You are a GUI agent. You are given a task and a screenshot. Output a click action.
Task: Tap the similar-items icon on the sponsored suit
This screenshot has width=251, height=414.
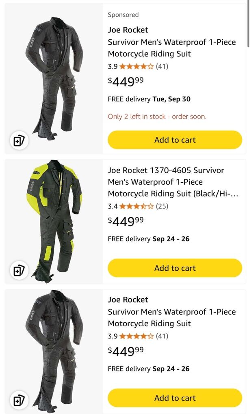(19, 141)
